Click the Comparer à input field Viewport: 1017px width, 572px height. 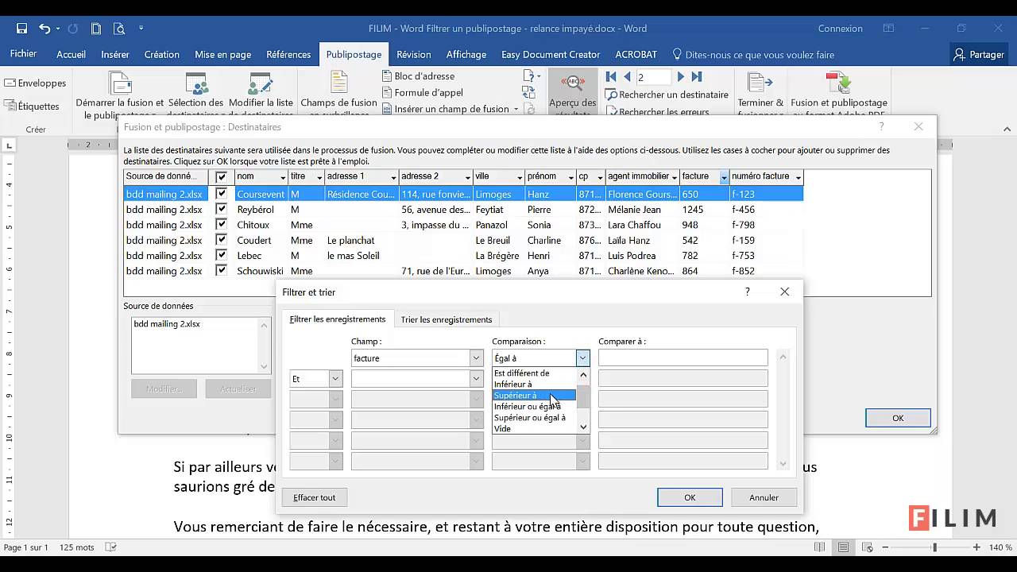(683, 358)
